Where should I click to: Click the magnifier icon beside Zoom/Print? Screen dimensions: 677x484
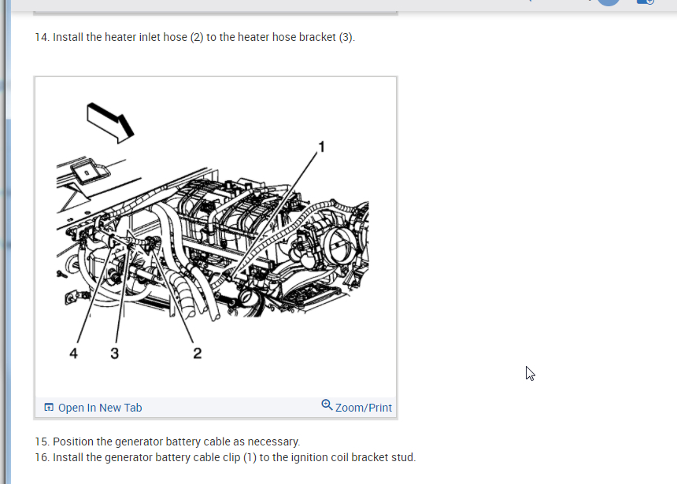coord(327,405)
